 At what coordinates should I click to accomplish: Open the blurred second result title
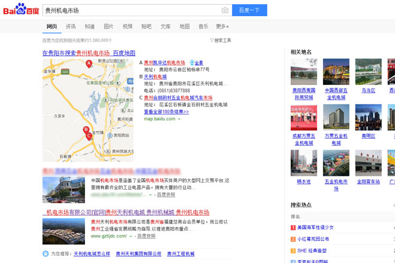click(111, 172)
